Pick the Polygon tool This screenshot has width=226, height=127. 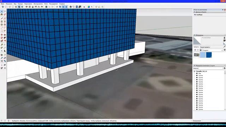5,24
